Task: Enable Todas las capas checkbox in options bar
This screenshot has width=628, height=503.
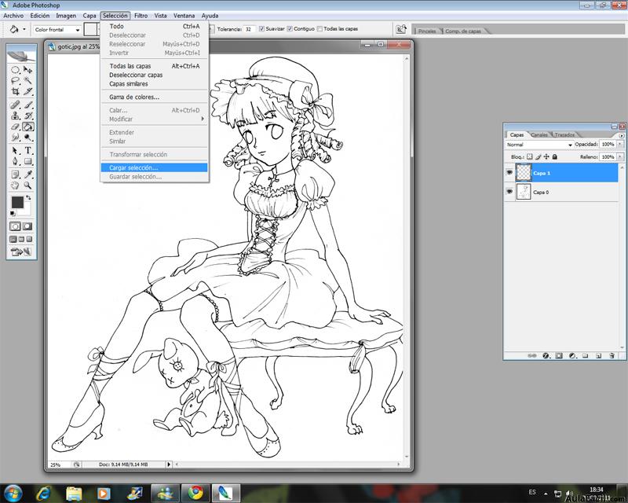Action: [319, 29]
